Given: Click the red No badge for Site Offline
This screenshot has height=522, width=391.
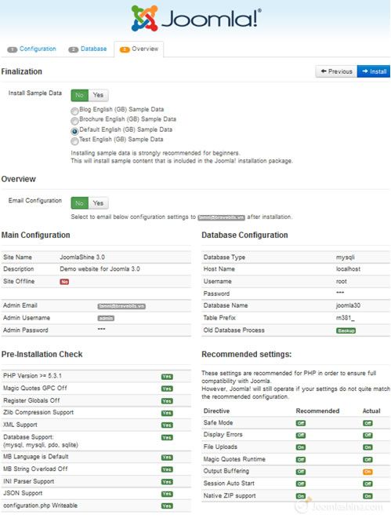Looking at the screenshot, I should [64, 282].
